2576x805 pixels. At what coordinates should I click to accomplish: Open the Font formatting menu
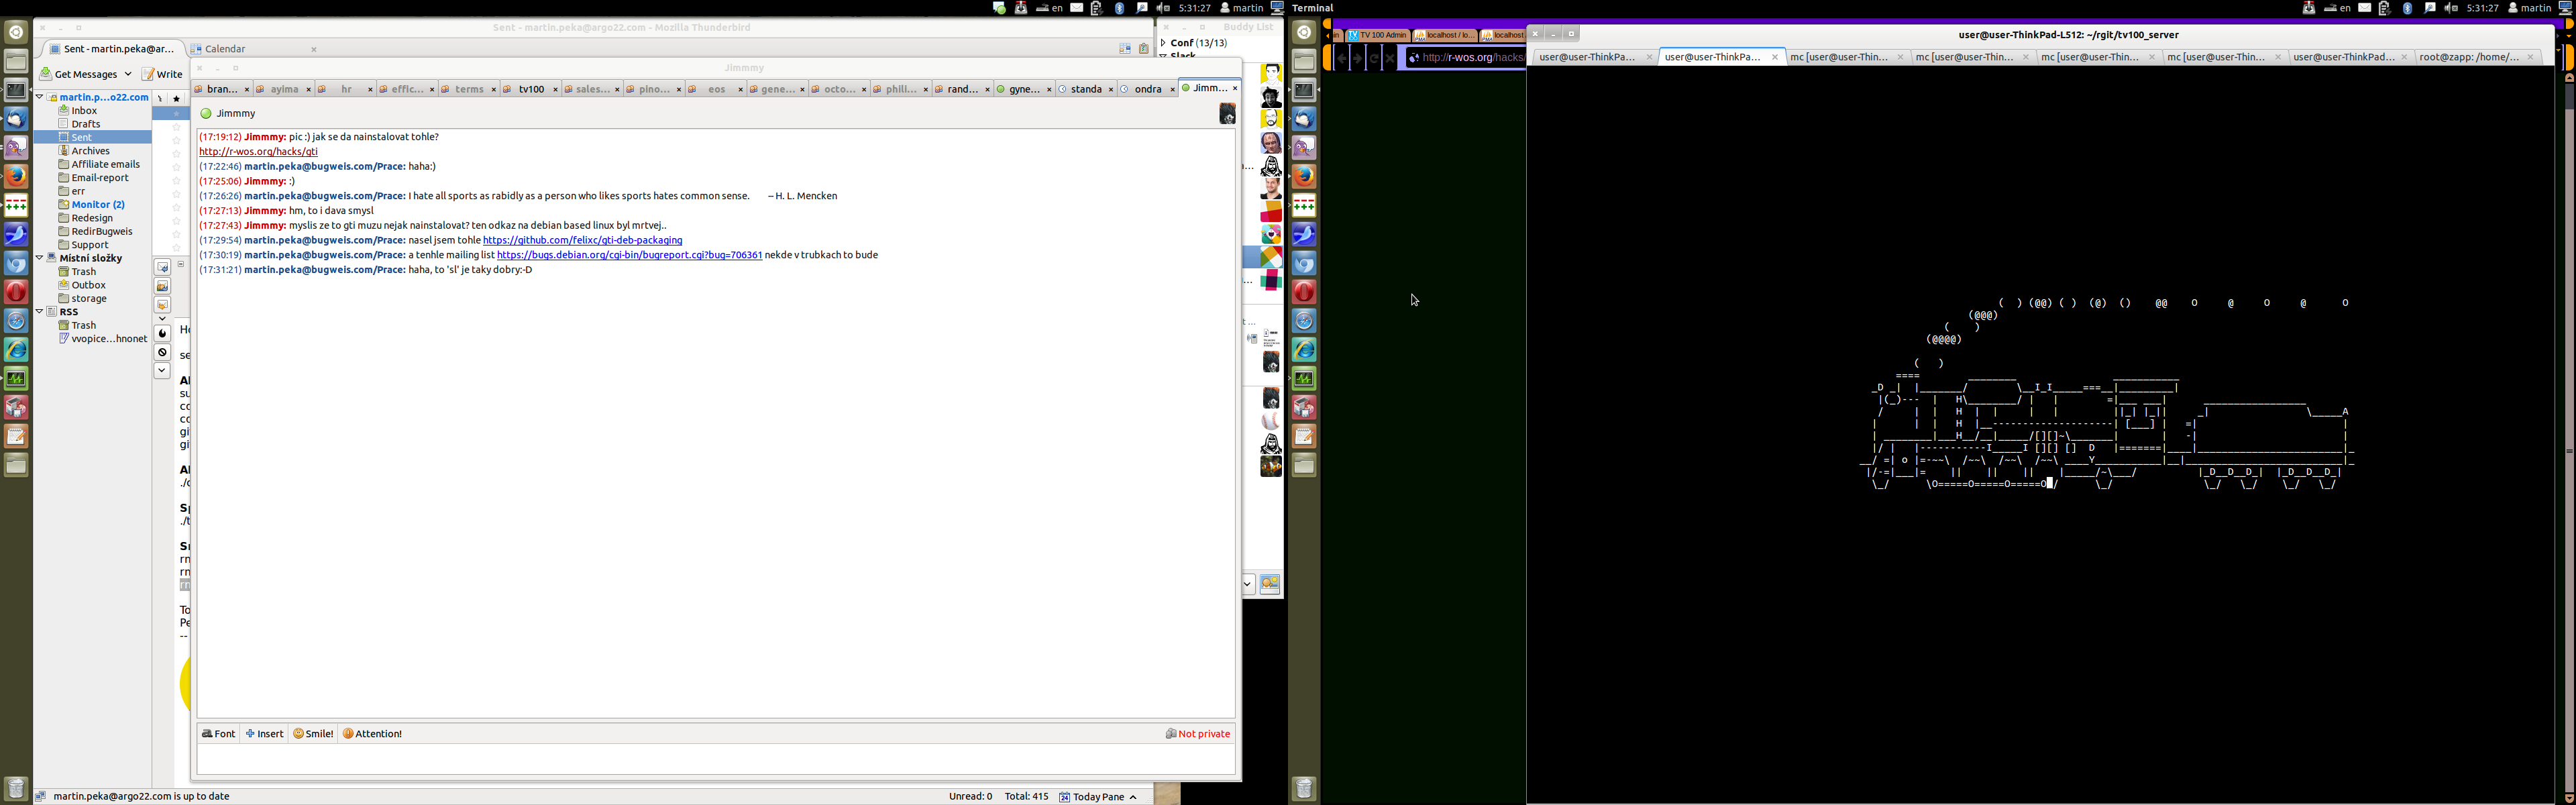pyautogui.click(x=218, y=734)
